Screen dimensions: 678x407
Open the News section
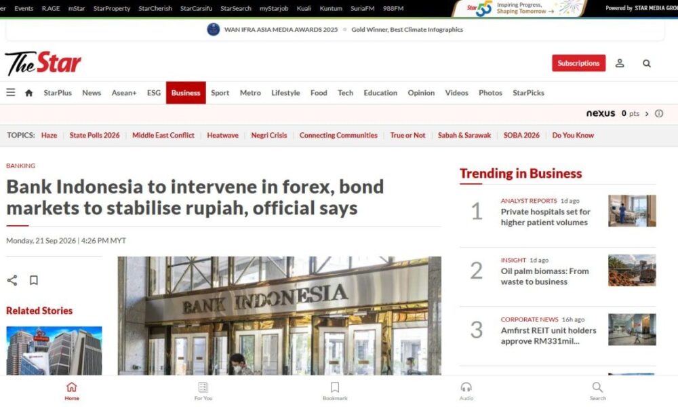coord(92,92)
